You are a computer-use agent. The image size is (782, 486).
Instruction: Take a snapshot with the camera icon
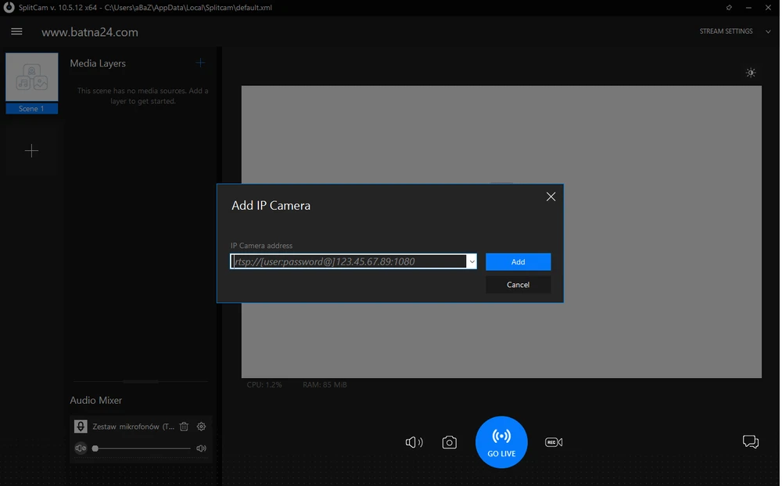pos(450,442)
